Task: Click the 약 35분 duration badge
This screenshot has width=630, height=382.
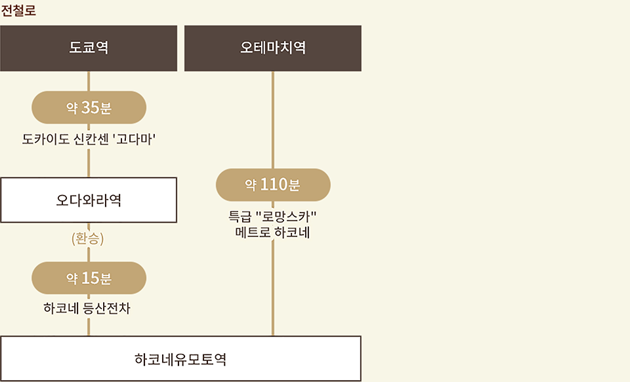Action: [89, 107]
